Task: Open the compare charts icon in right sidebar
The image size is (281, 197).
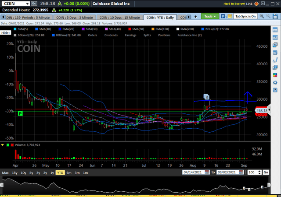Action: 275,45
